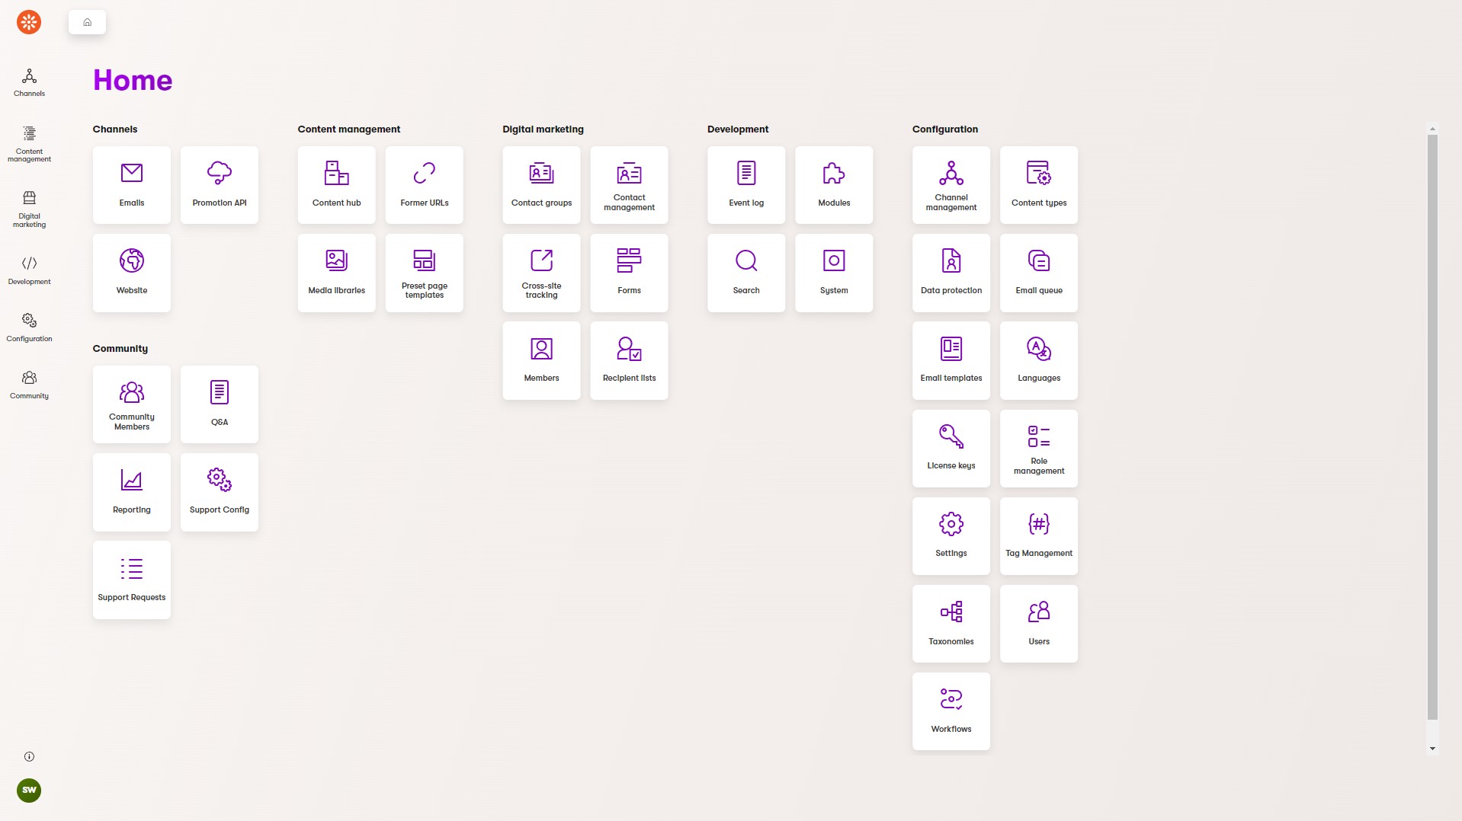Screen dimensions: 1462x821
Task: Open the Support Config tile
Action: 220,492
